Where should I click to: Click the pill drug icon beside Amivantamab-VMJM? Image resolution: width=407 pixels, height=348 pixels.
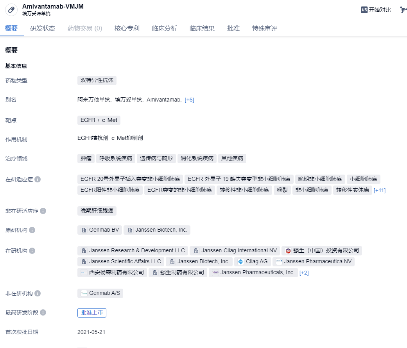click(11, 10)
